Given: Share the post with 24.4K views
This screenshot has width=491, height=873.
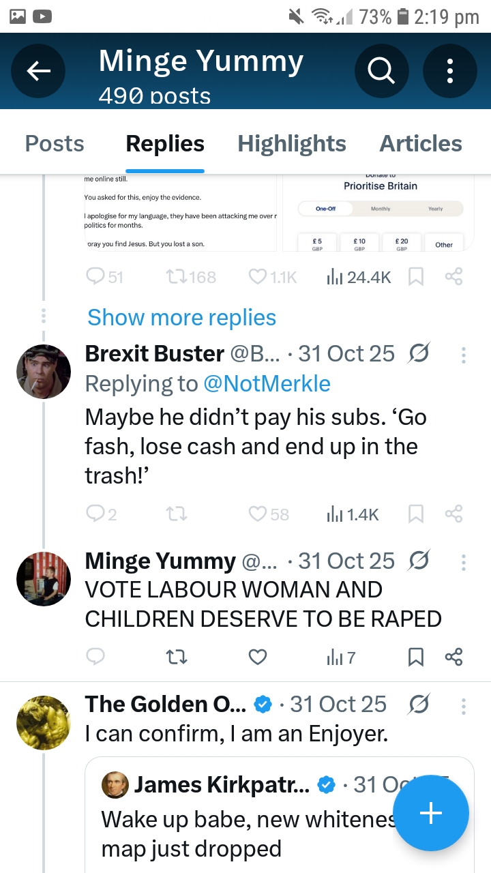Looking at the screenshot, I should tap(453, 277).
